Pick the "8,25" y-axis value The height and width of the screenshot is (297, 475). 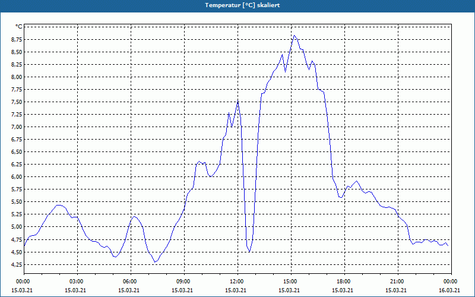click(x=17, y=64)
